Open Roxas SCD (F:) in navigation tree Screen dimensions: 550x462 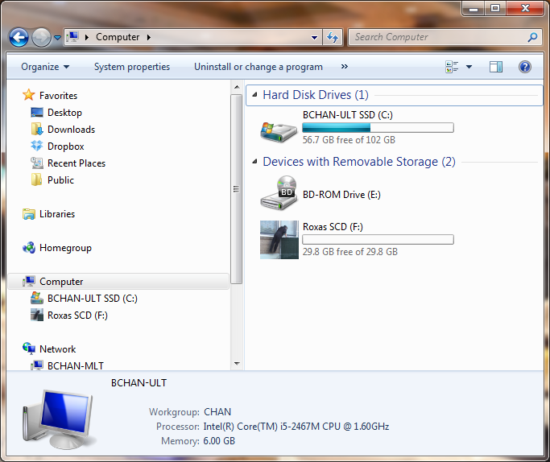click(77, 316)
